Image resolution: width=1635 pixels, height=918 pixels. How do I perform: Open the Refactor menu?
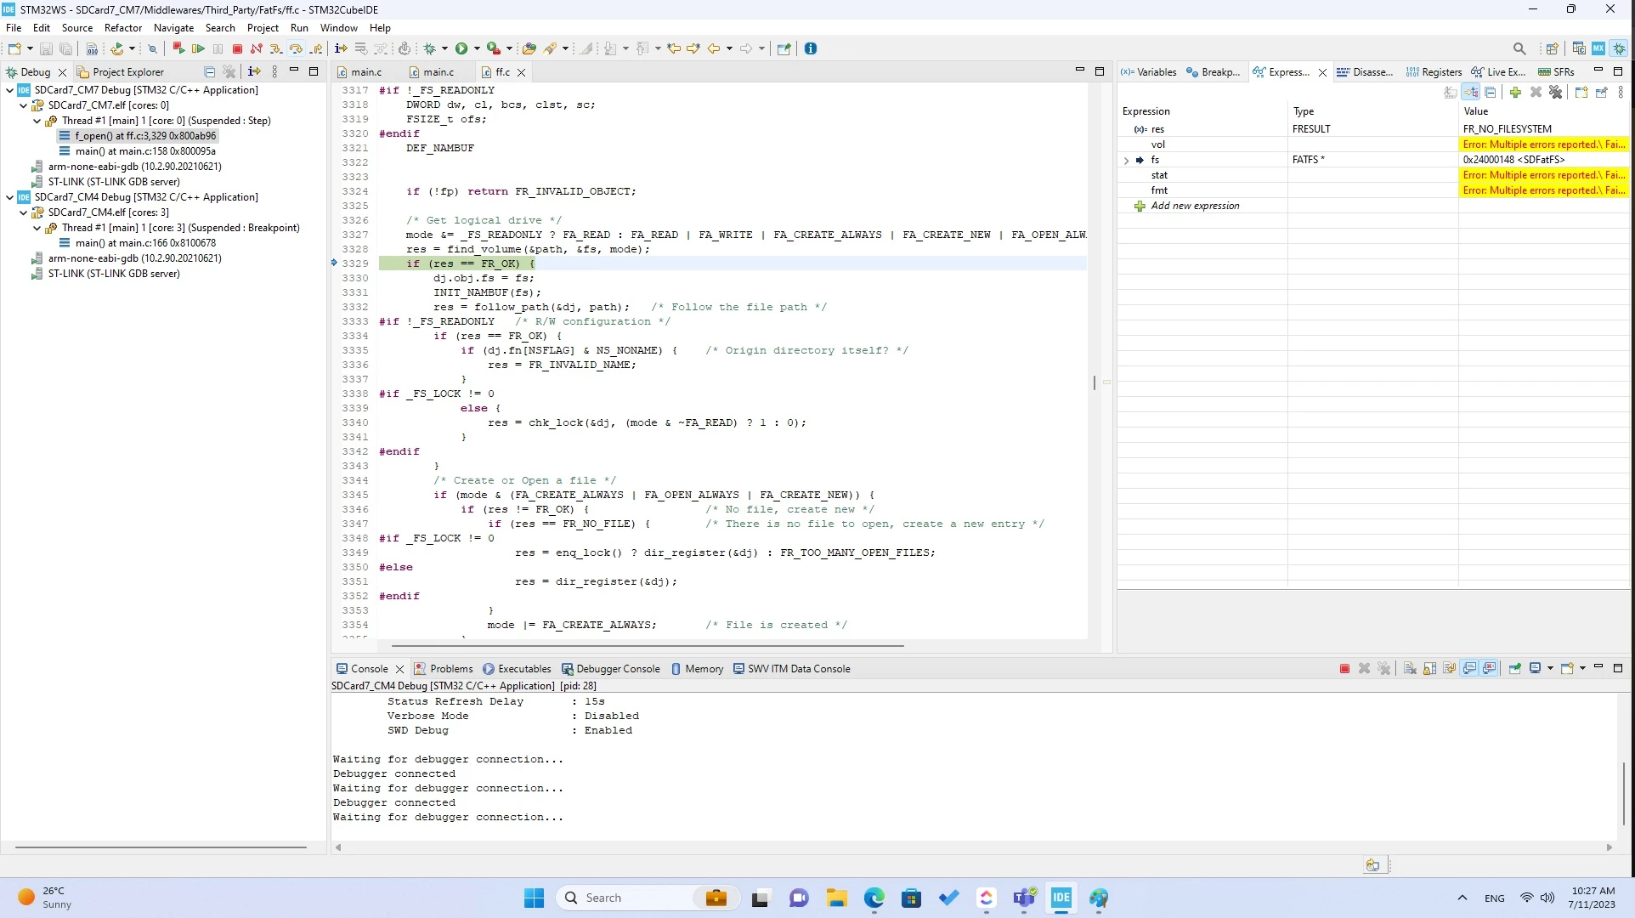point(123,28)
